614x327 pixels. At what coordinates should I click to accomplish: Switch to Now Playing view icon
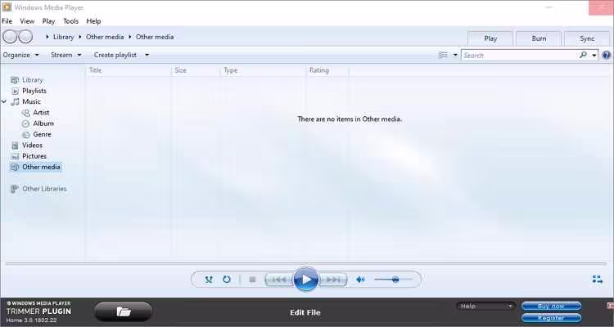(597, 280)
